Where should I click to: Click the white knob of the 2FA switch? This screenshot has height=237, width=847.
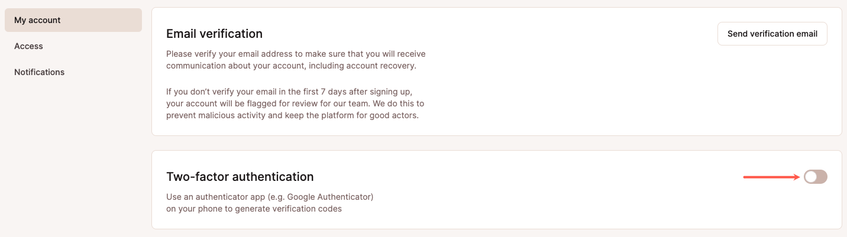point(811,177)
